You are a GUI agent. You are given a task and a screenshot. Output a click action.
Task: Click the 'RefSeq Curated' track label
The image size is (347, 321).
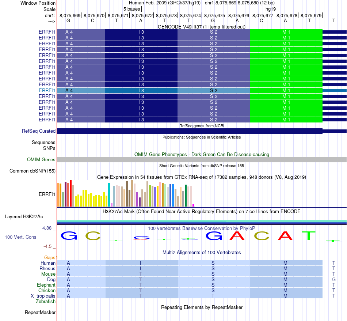(x=39, y=131)
